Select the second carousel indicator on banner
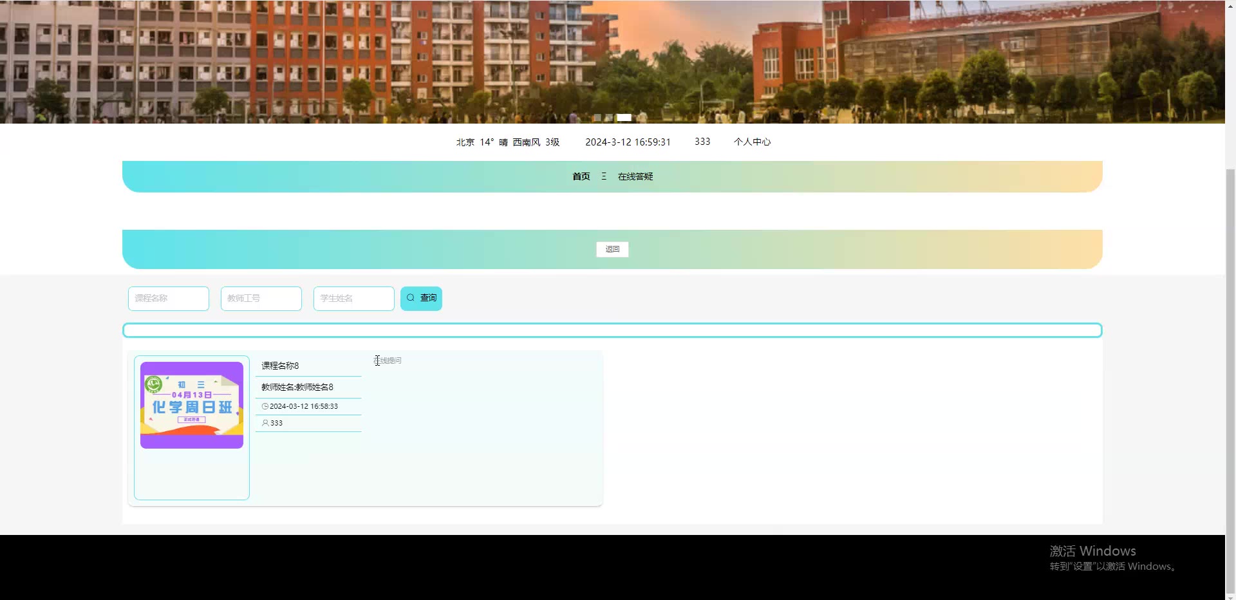 (608, 118)
